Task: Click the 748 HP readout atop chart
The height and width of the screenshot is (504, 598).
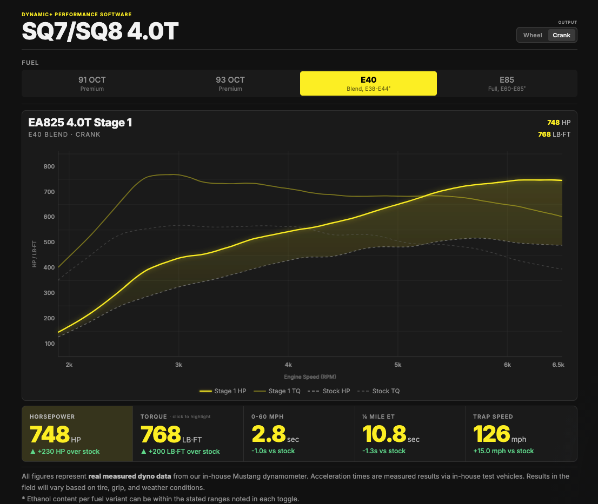Action: (559, 122)
